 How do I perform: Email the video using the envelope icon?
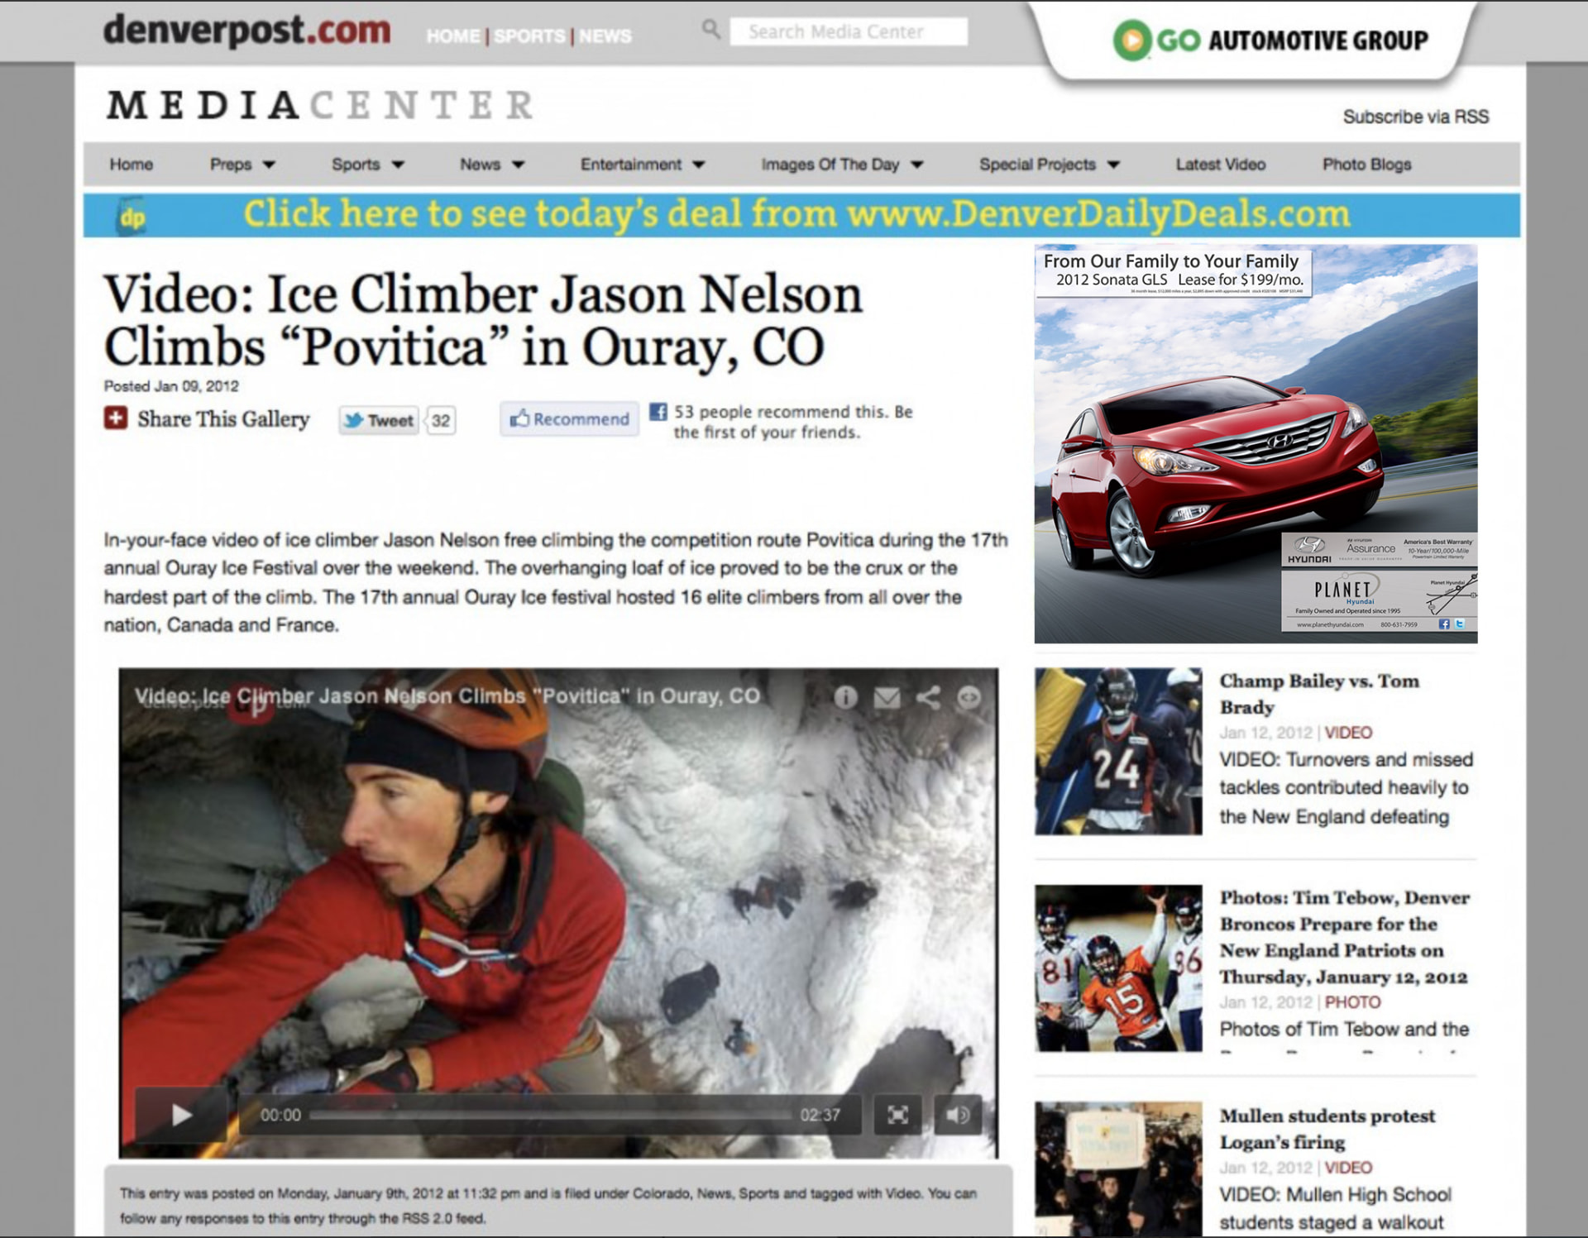tap(887, 697)
